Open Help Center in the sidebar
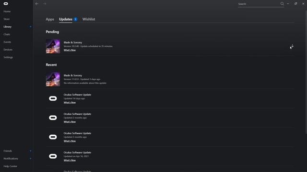Screen dimensions: 307x172 click(x=10, y=166)
